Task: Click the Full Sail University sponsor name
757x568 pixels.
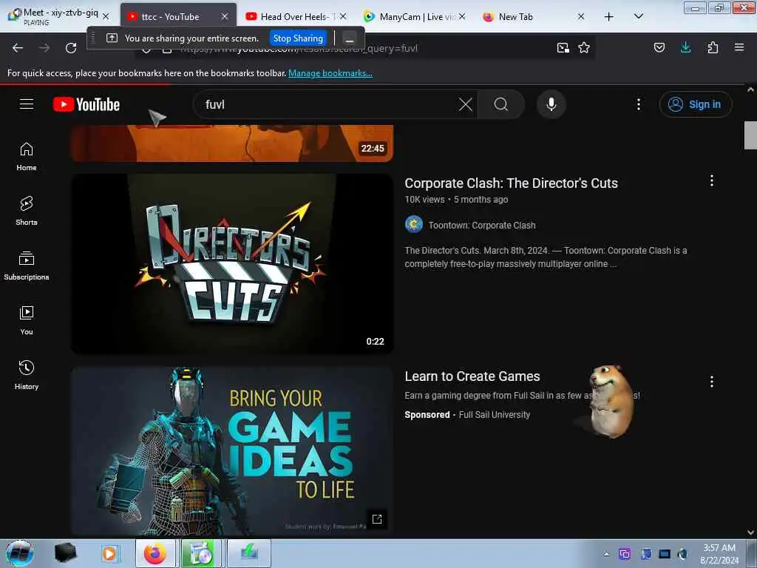Action: 495,414
